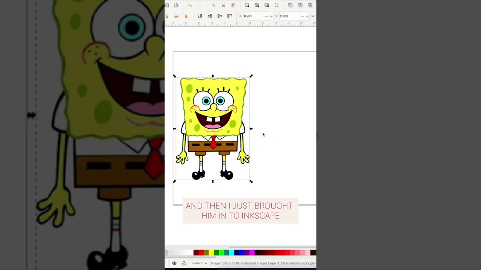Click the Zoom to drawing icon
Image resolution: width=481 pixels, height=270 pixels.
coord(257,5)
